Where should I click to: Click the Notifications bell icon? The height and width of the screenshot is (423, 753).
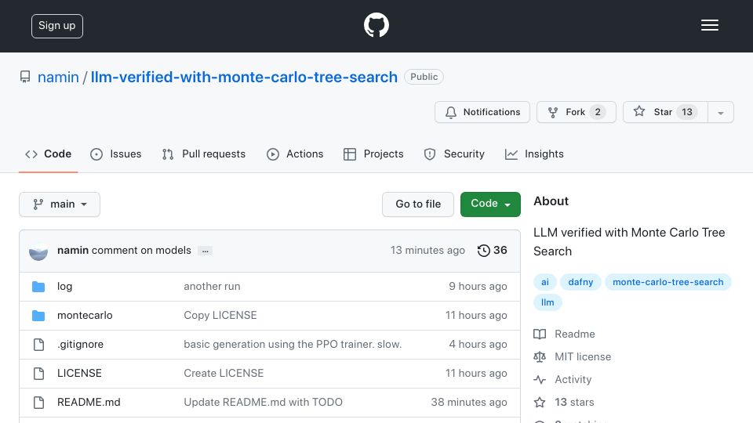pyautogui.click(x=450, y=112)
